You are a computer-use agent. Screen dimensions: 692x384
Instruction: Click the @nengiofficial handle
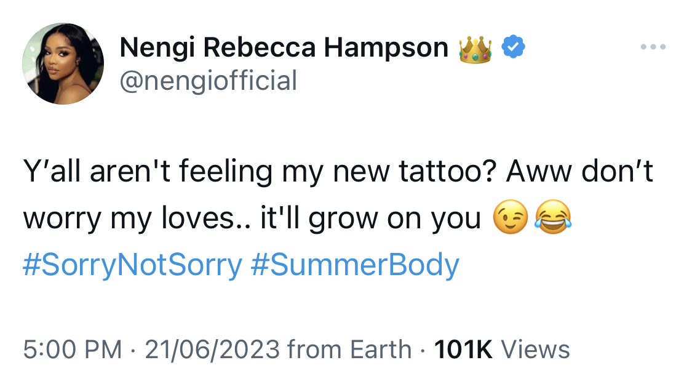[209, 81]
